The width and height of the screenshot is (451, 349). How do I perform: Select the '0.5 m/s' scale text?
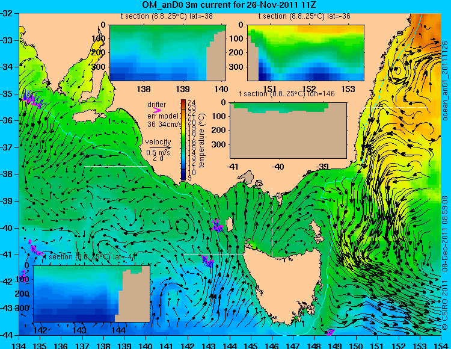158,152
